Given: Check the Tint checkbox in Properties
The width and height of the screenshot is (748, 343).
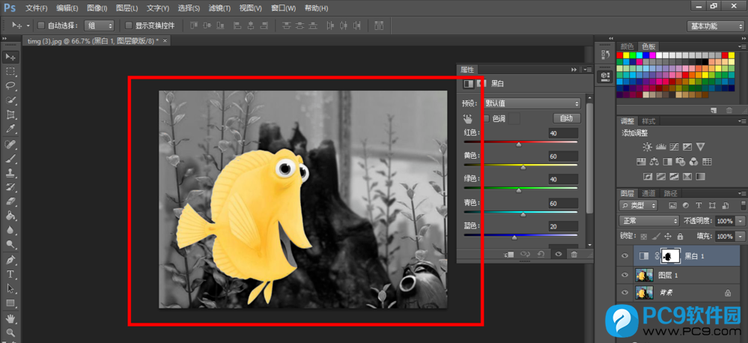Looking at the screenshot, I should [x=487, y=119].
